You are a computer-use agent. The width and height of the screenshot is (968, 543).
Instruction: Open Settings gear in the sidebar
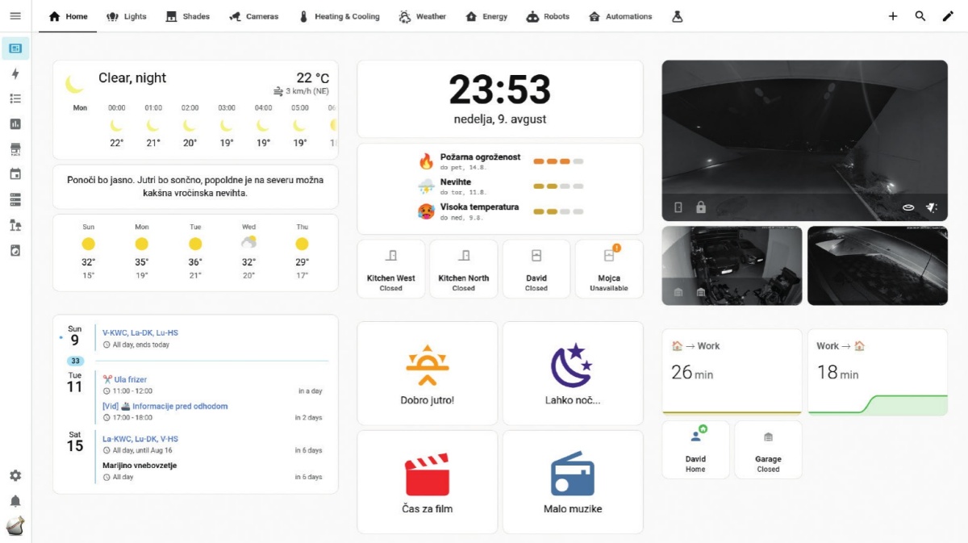[15, 476]
